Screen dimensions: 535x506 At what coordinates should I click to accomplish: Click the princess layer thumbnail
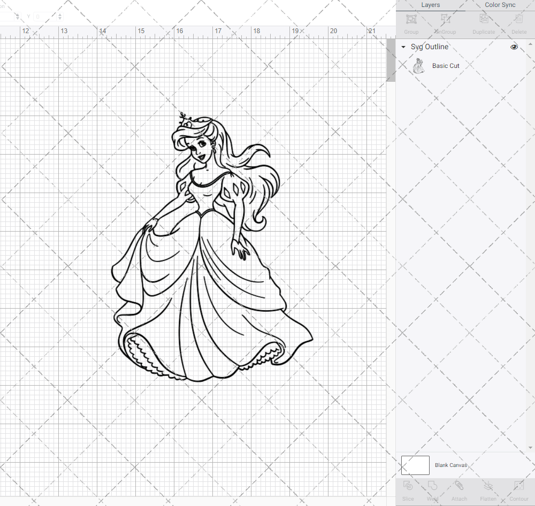[419, 65]
